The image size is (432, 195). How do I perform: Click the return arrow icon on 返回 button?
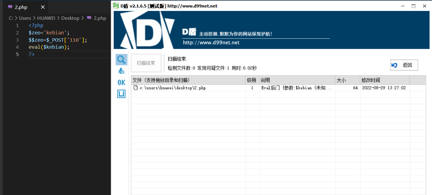[x=395, y=65]
